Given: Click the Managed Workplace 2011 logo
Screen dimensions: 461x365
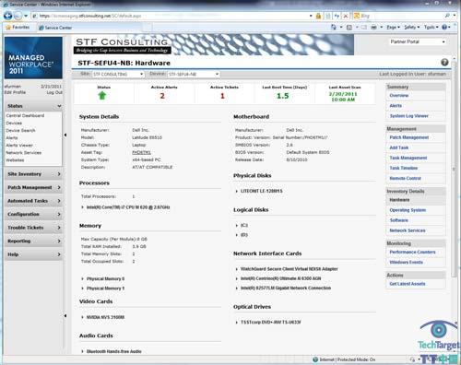Looking at the screenshot, I should click(x=33, y=58).
